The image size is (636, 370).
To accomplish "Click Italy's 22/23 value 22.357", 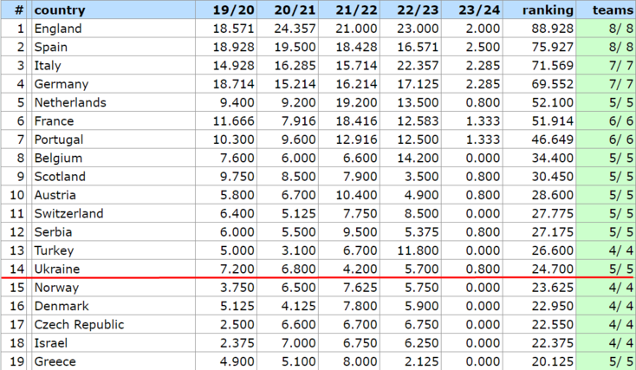I will tap(418, 65).
